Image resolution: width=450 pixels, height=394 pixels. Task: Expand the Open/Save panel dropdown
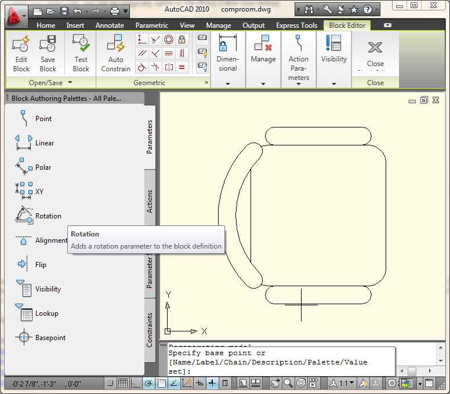pos(70,82)
